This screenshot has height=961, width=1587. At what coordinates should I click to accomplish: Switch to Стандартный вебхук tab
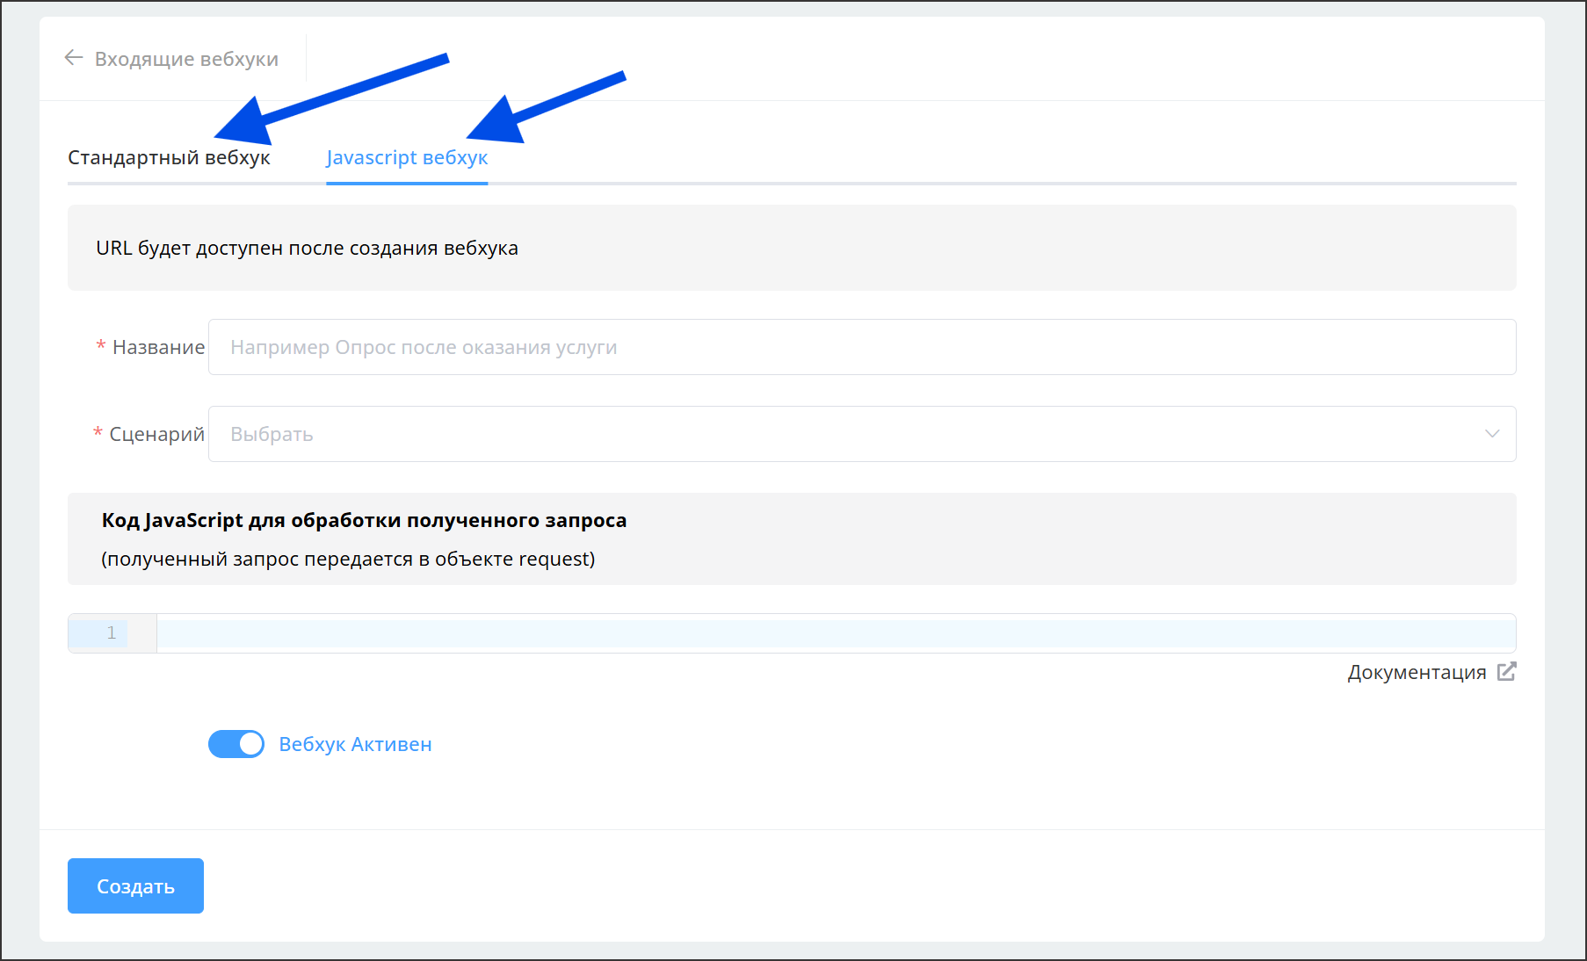click(169, 158)
